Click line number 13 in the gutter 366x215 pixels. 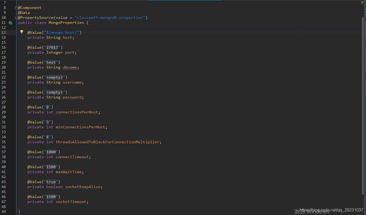click(x=4, y=32)
